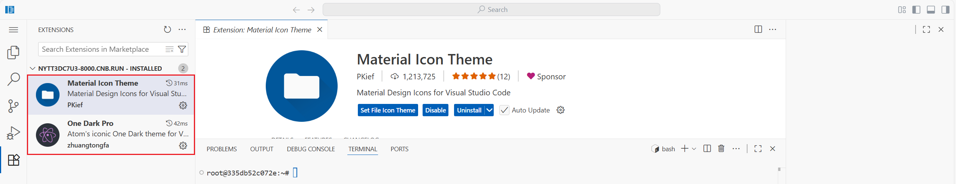956x184 pixels.
Task: Refresh the extensions list
Action: click(167, 29)
